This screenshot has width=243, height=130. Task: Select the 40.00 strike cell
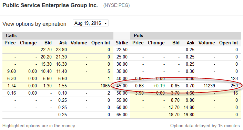[x=122, y=78]
